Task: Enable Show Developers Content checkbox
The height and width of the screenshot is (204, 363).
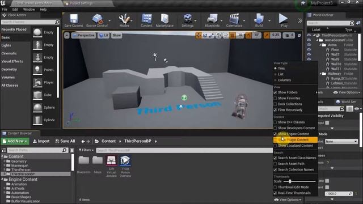Action: (275, 128)
